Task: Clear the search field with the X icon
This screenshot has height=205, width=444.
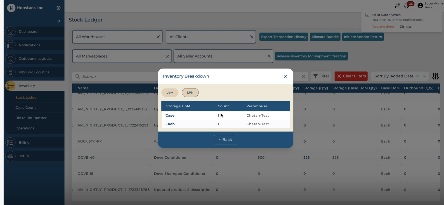Action: 303,76
